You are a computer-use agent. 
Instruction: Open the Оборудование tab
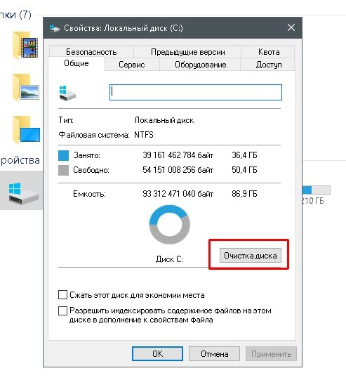pyautogui.click(x=200, y=65)
